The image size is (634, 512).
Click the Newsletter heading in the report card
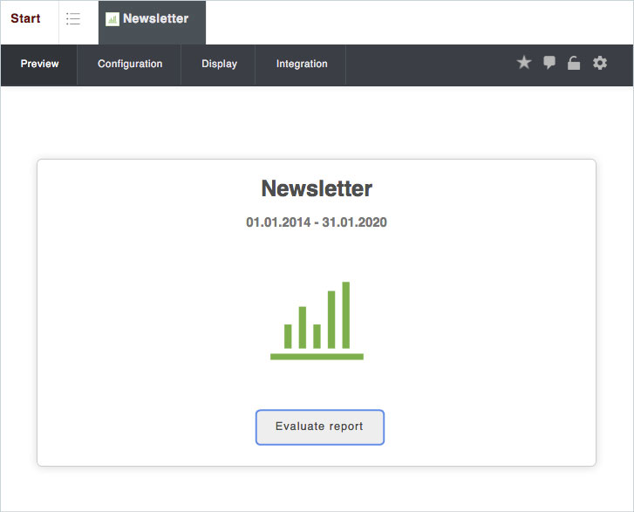317,188
